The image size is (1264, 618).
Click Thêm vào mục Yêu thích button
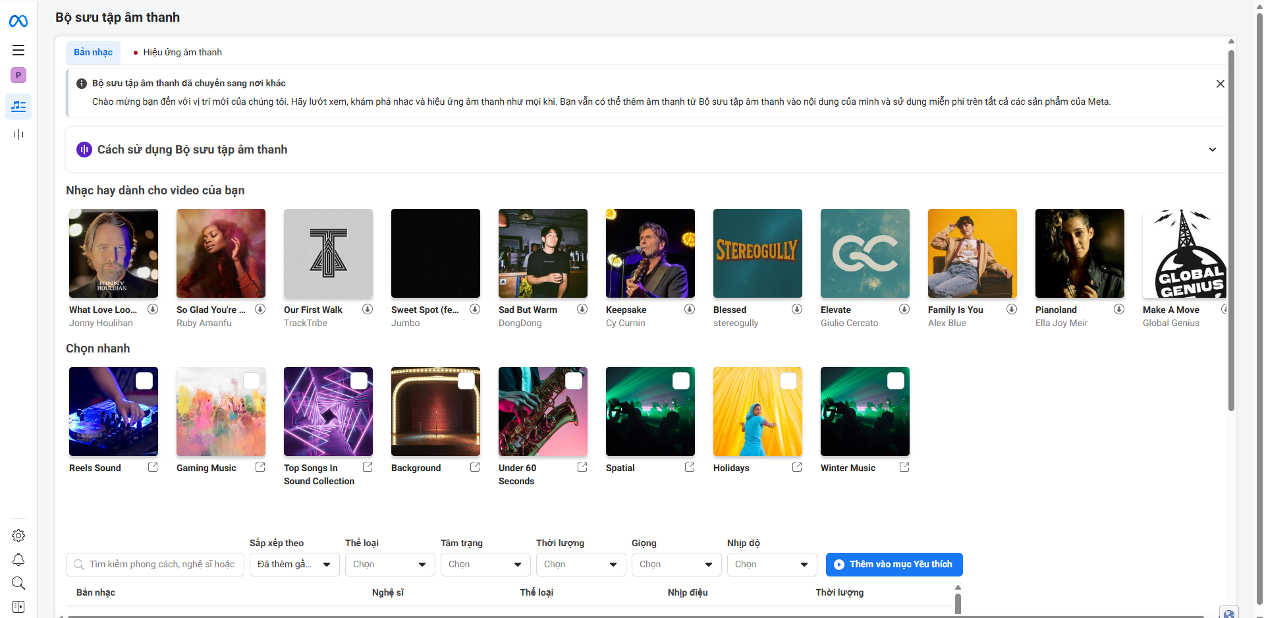click(894, 565)
